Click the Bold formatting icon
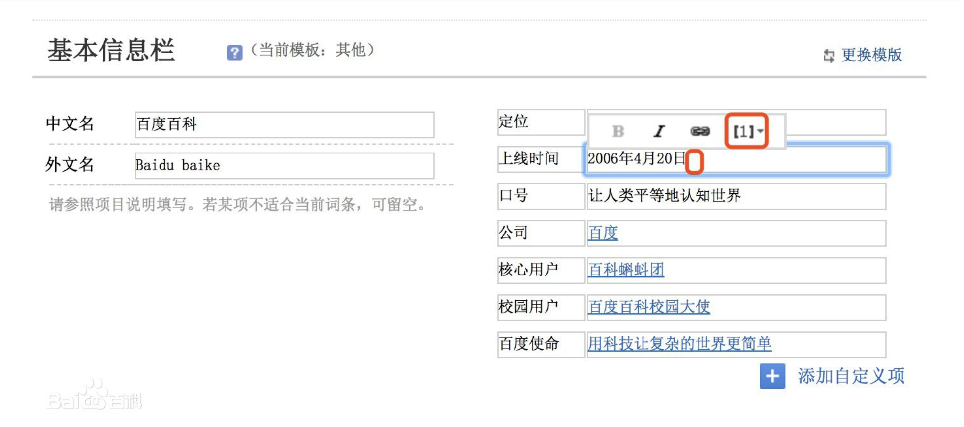Screen dimensions: 964x428 618,131
